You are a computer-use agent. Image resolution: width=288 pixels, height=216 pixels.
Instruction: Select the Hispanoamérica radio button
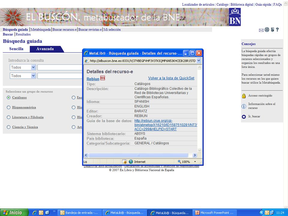pos(8,107)
